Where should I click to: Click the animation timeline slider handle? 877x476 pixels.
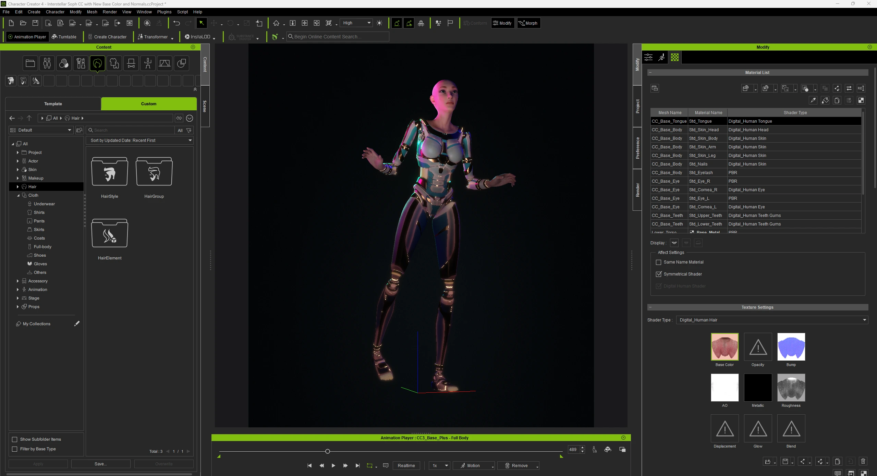tap(327, 451)
